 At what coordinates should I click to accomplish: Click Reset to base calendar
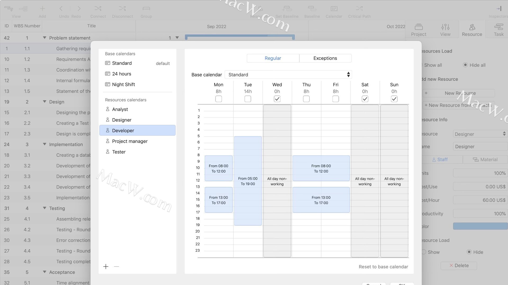(x=383, y=267)
